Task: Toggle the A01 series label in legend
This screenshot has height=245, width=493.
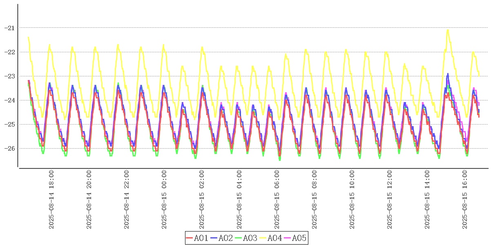Action: click(x=201, y=238)
